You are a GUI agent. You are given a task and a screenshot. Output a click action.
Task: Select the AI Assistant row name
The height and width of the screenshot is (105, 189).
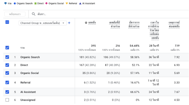click(x=28, y=92)
